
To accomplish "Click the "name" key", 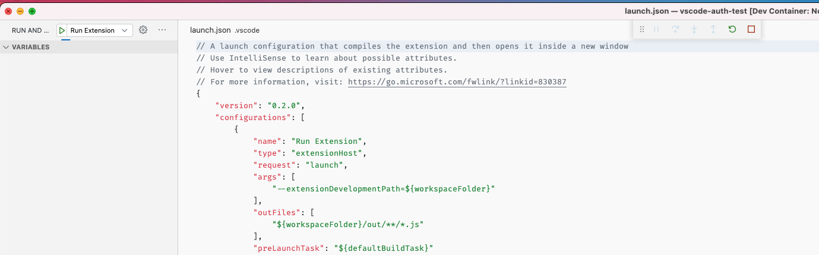I will (267, 141).
